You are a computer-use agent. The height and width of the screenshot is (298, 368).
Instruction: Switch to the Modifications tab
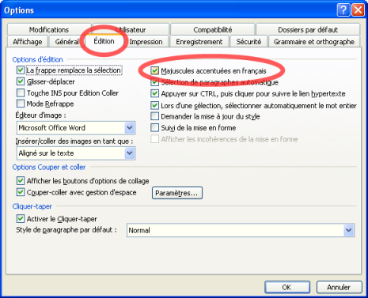pyautogui.click(x=49, y=29)
